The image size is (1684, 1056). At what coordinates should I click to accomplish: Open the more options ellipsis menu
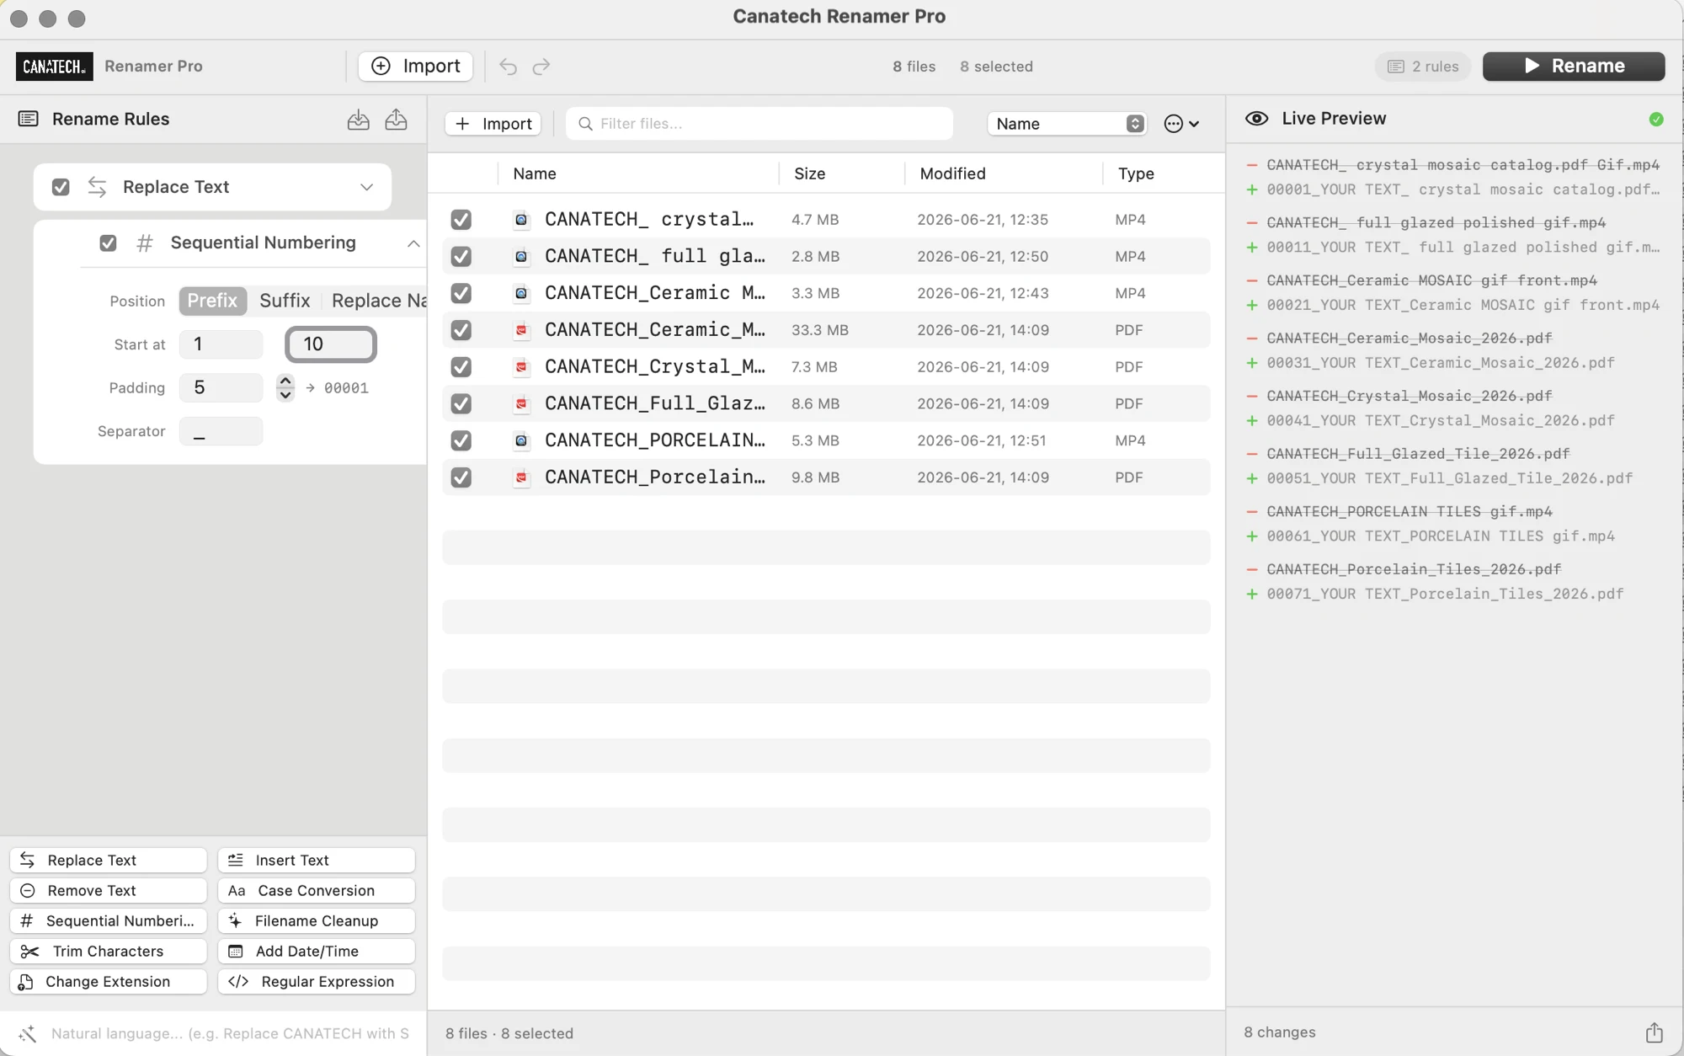[1180, 124]
